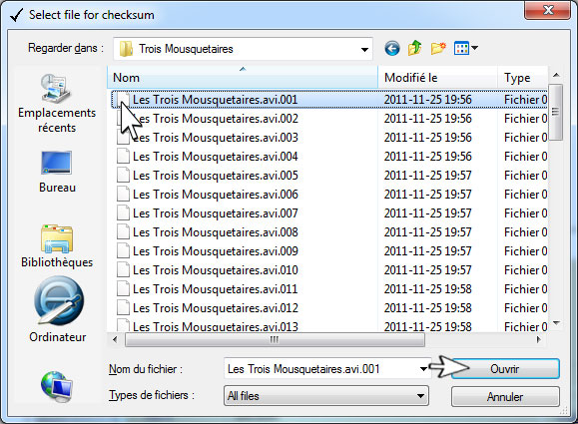578x424 pixels.
Task: Close the Select file for checksum dialog
Action: tap(547, 10)
